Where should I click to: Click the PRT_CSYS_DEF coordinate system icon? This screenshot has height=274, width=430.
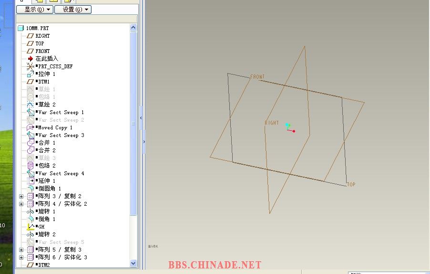pos(31,66)
